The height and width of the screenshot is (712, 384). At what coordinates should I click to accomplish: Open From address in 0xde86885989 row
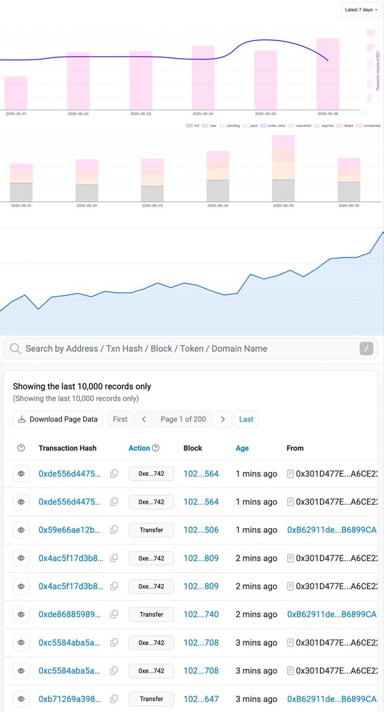click(332, 615)
